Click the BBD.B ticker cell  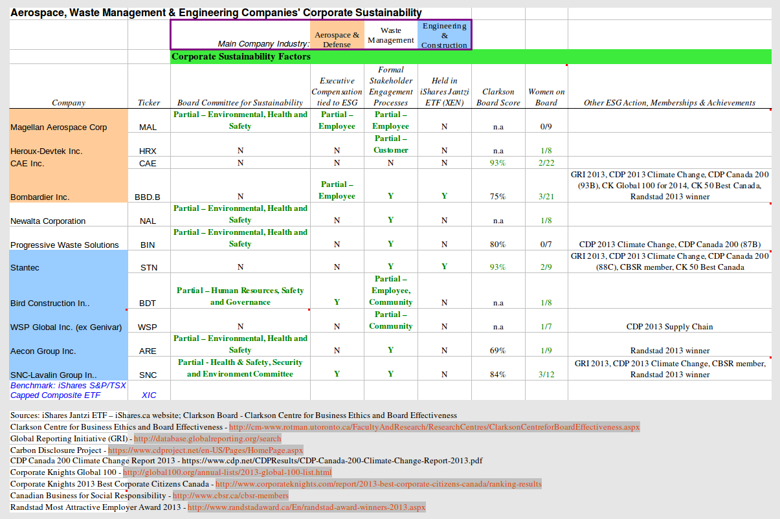click(149, 185)
